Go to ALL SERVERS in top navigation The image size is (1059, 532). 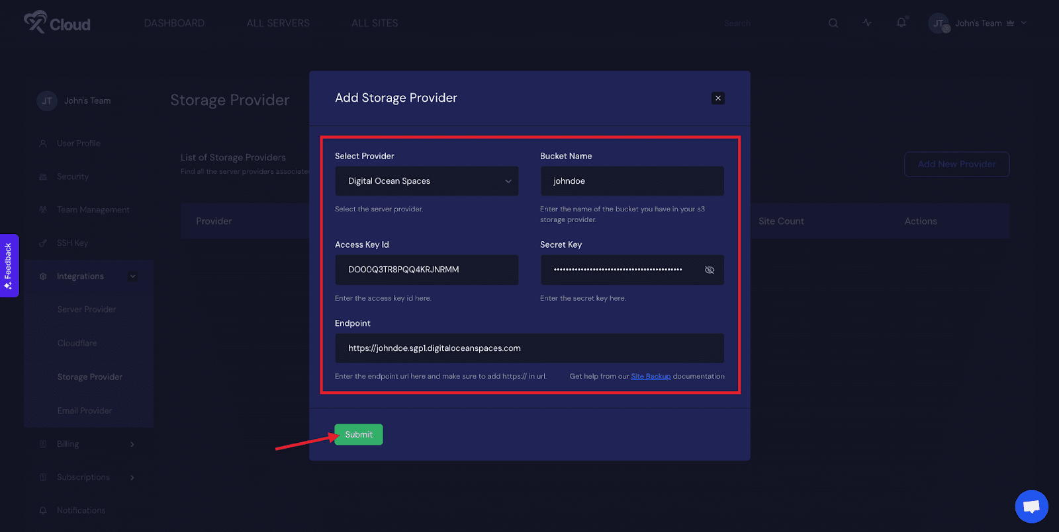tap(278, 23)
